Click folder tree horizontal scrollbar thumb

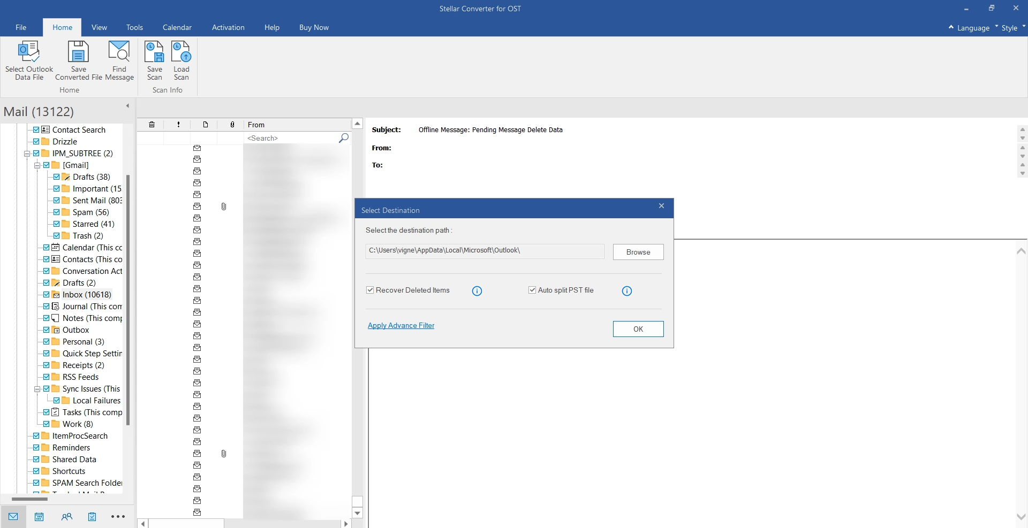30,499
